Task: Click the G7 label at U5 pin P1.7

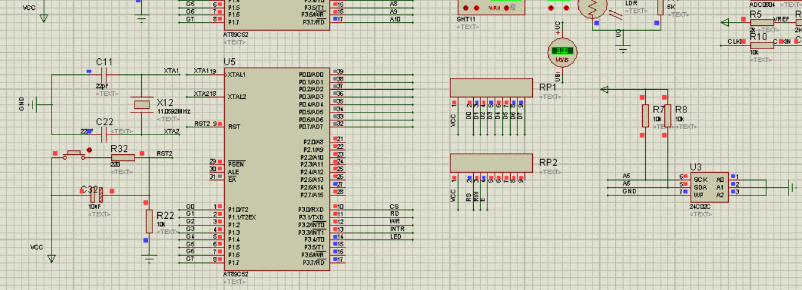Action: 191,259
